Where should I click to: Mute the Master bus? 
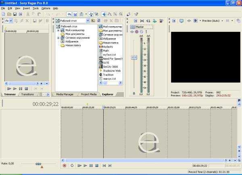141,32
